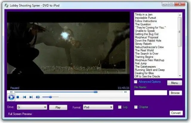191x123 pixels.
Task: Select chapter 'Training Begins'
Action: tap(144, 57)
